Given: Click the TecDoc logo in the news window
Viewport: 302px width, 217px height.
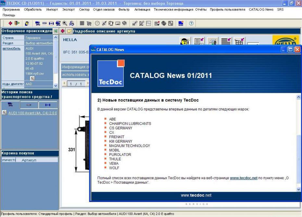Looking at the screenshot, I should [x=111, y=73].
